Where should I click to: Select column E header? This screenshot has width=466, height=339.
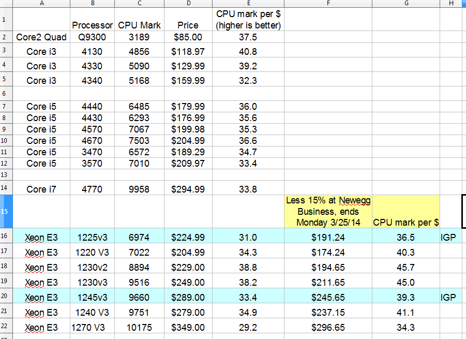click(x=248, y=3)
